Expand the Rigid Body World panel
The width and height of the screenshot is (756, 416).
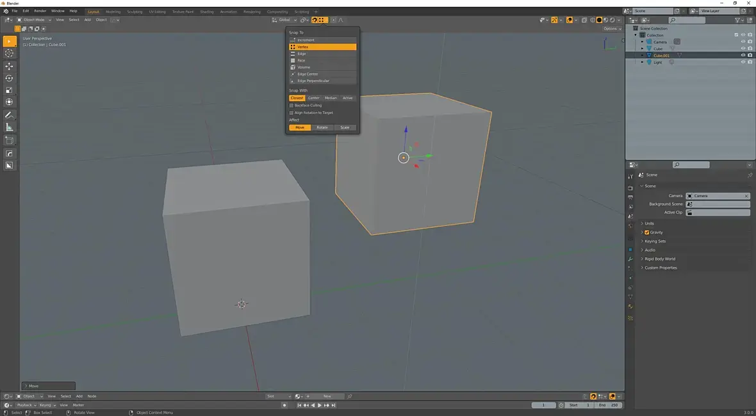tap(659, 259)
